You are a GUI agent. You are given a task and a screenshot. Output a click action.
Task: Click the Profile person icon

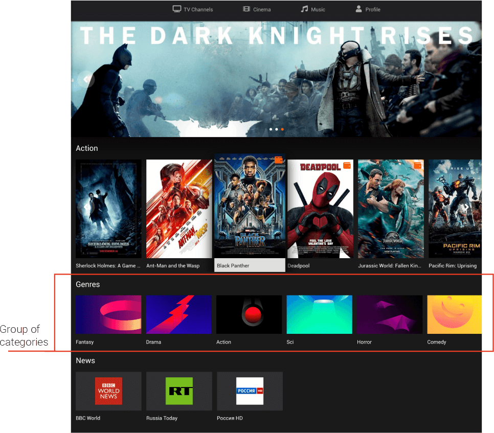click(x=359, y=9)
